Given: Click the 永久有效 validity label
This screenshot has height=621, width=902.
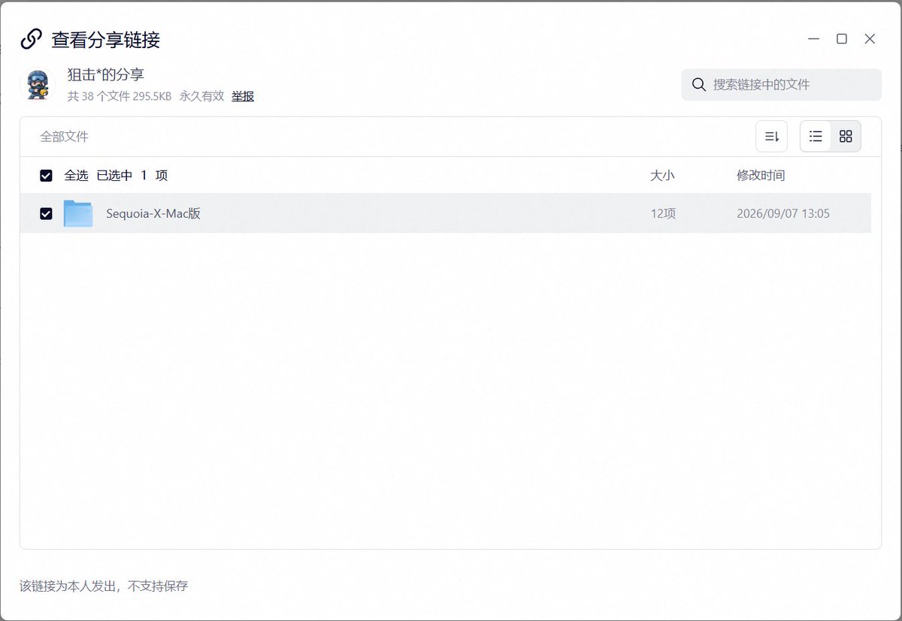Looking at the screenshot, I should point(201,96).
